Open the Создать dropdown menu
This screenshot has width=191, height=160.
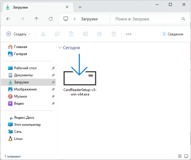18,34
